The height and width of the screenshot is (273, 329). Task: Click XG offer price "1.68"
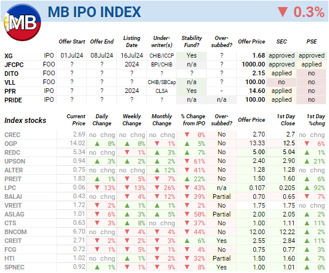pos(258,55)
